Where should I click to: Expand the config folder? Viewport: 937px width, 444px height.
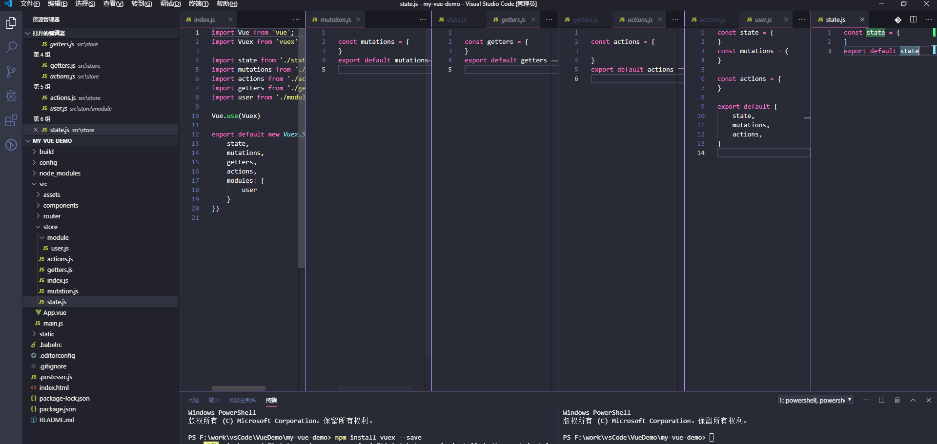pyautogui.click(x=100, y=162)
